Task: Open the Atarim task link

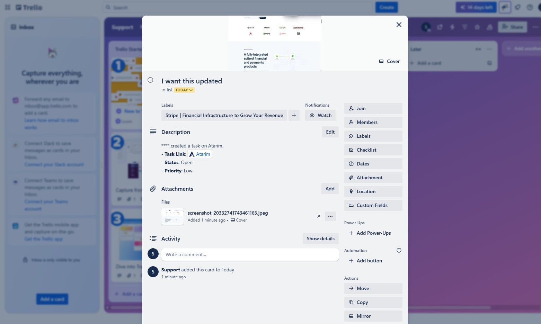Action: 200,154
